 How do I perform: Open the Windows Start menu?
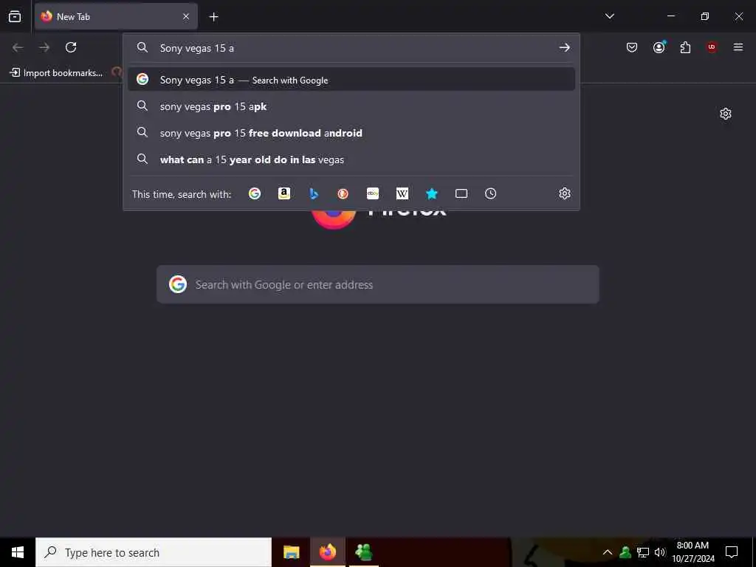pyautogui.click(x=18, y=552)
